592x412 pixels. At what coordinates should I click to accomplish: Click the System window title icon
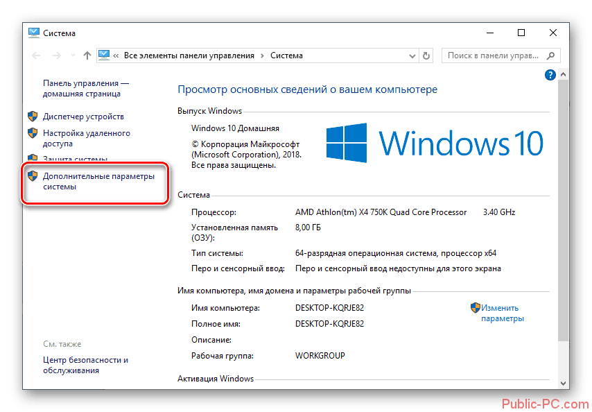click(33, 33)
